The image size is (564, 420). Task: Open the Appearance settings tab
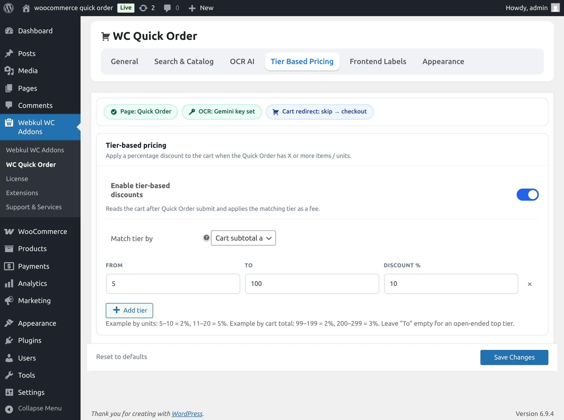[x=443, y=62]
